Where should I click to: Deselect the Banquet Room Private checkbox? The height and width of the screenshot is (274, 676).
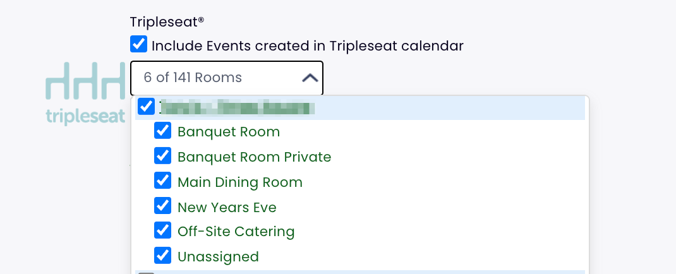pos(163,155)
